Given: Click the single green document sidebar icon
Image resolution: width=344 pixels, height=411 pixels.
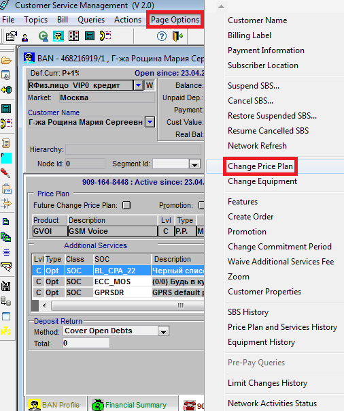Looking at the screenshot, I should tap(5, 222).
